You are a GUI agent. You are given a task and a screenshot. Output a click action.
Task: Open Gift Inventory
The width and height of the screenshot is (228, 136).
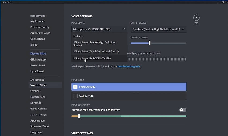pyautogui.click(x=38, y=59)
